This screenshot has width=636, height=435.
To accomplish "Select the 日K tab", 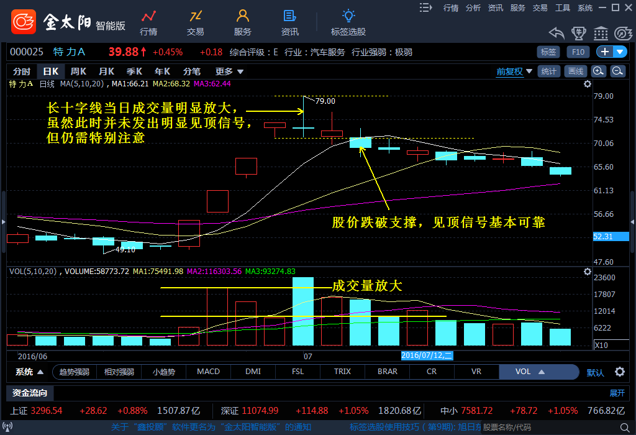I will [51, 71].
